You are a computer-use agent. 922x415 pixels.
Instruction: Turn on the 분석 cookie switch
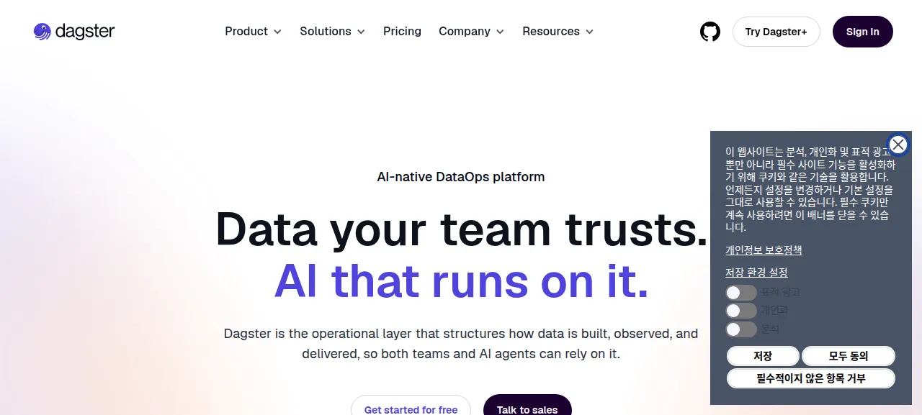741,329
